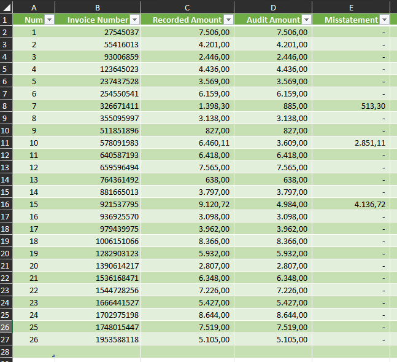The image size is (397, 362).
Task: Click the table resize handle in row 28
Action: (x=53, y=356)
